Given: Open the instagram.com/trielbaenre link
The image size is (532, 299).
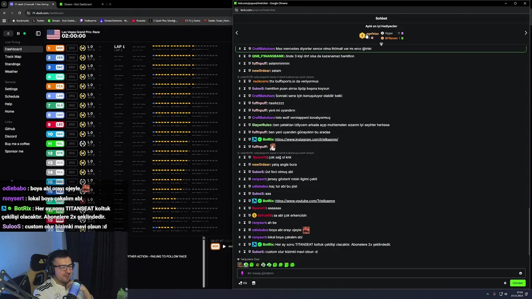Looking at the screenshot, I should 307,140.
